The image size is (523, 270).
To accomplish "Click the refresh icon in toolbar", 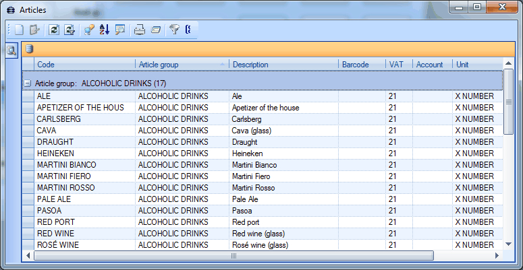I will point(54,30).
